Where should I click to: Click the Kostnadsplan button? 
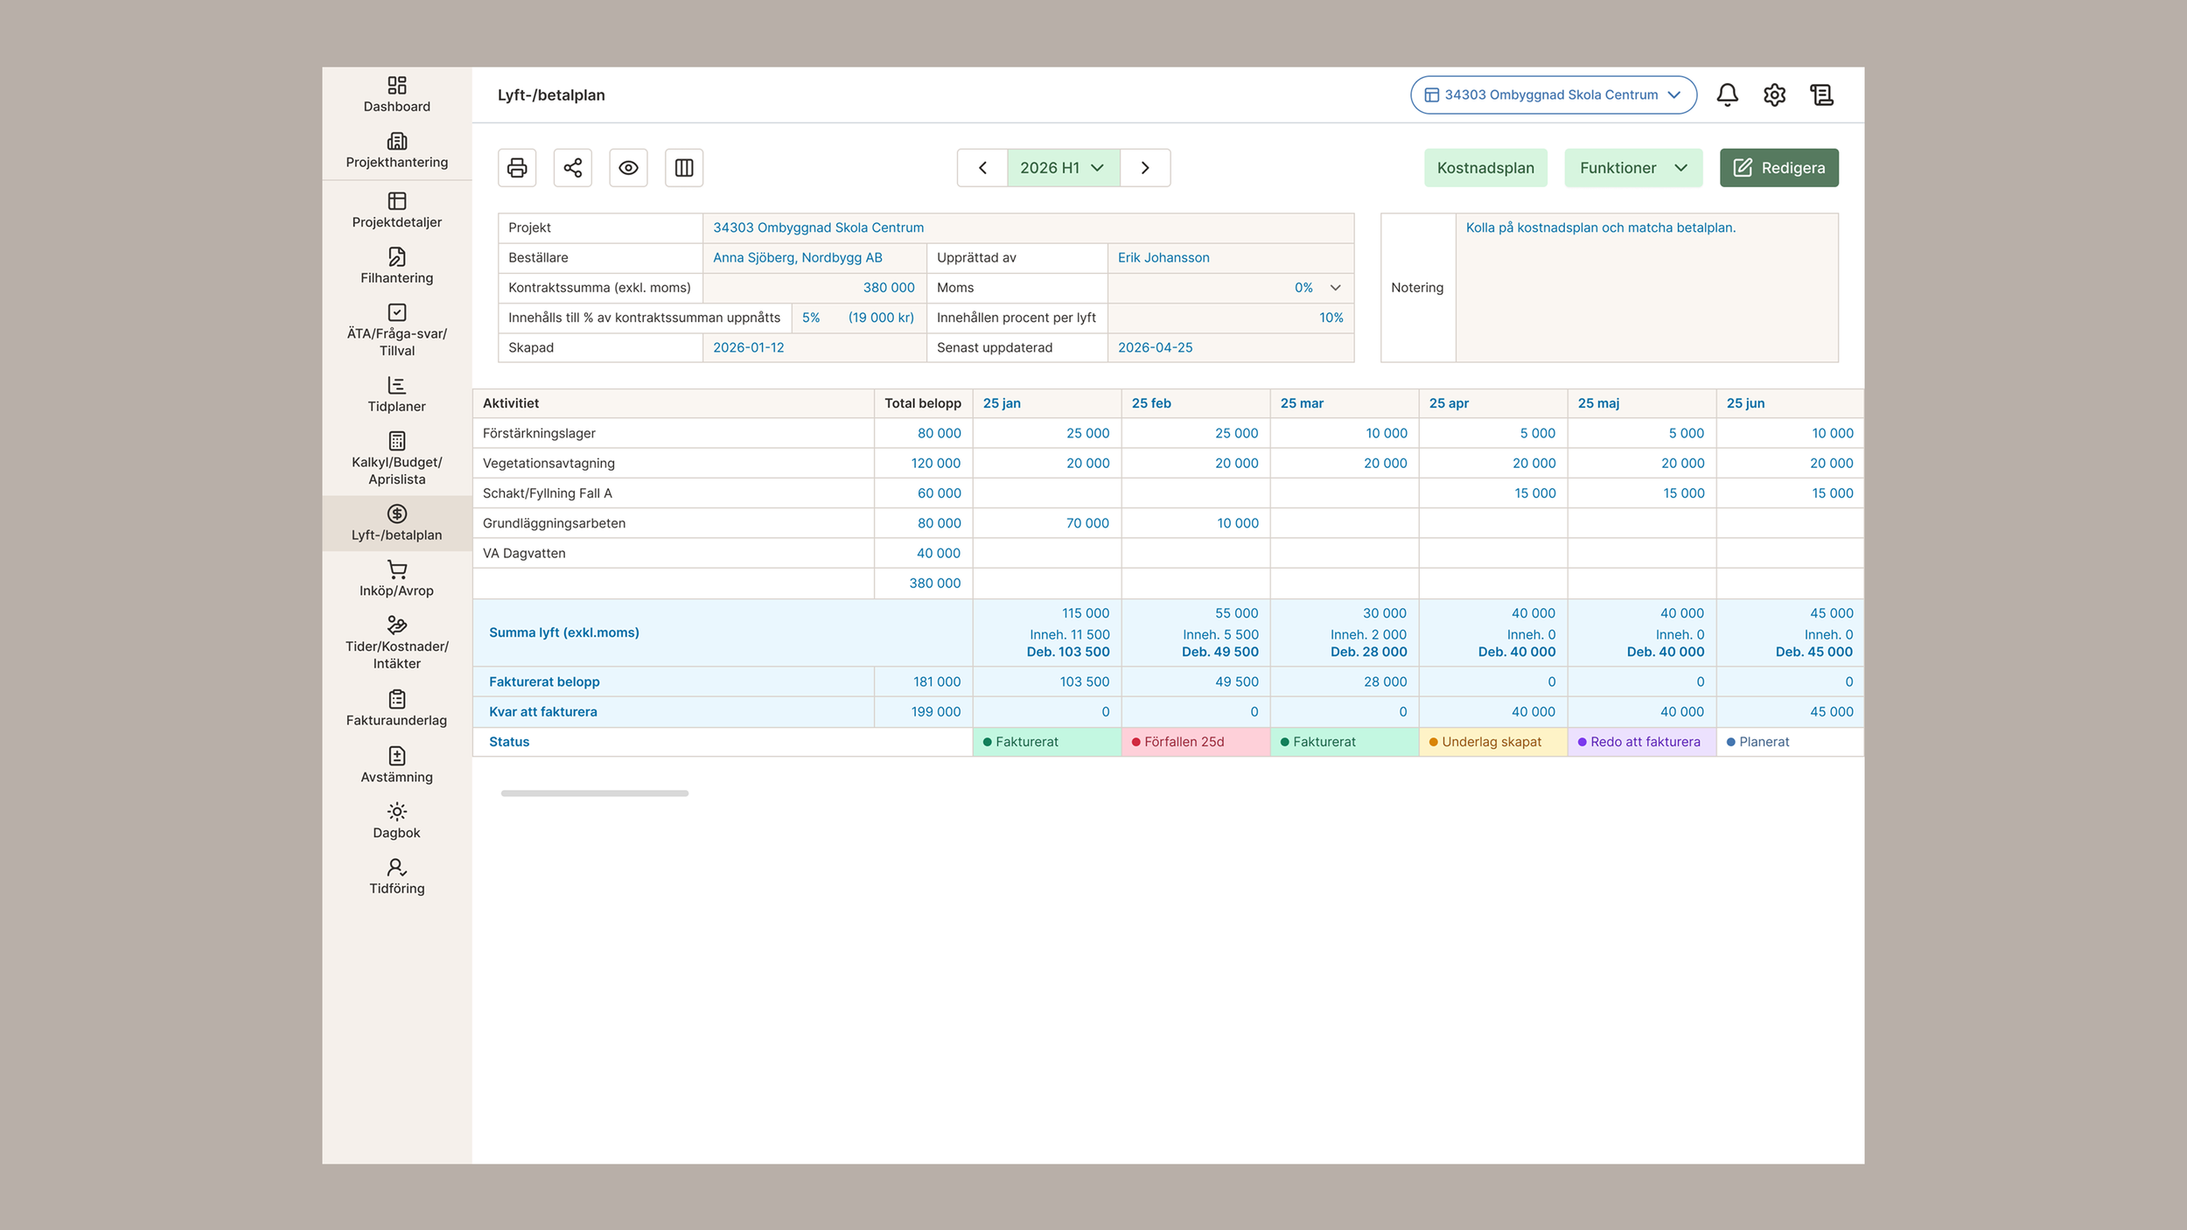pyautogui.click(x=1485, y=168)
